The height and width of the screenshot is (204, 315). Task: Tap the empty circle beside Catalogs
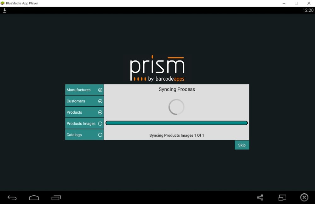(x=100, y=135)
